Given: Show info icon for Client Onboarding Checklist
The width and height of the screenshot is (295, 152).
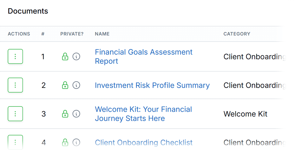Looking at the screenshot, I should (x=76, y=142).
